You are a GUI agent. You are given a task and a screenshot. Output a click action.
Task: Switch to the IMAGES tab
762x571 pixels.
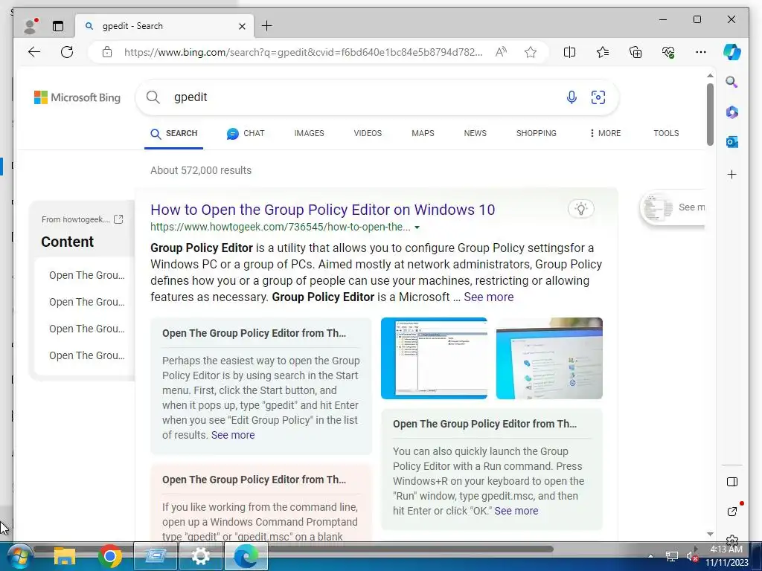coord(309,133)
